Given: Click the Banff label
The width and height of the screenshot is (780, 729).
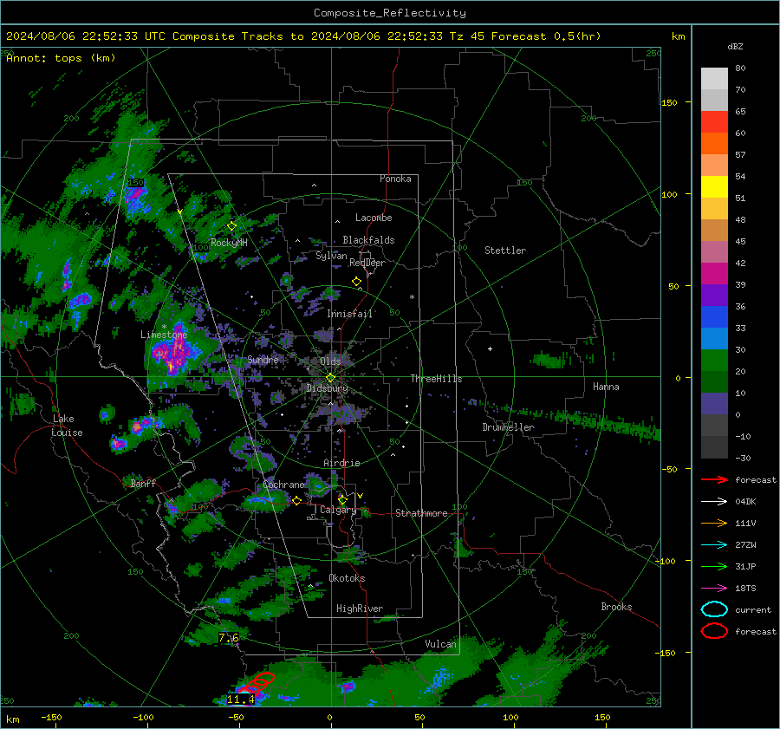Looking at the screenshot, I should 143,483.
